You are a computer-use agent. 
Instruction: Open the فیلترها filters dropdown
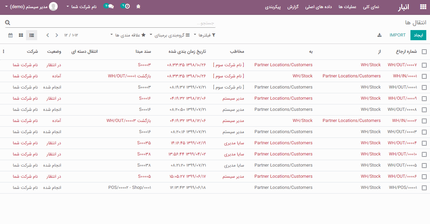click(x=205, y=35)
